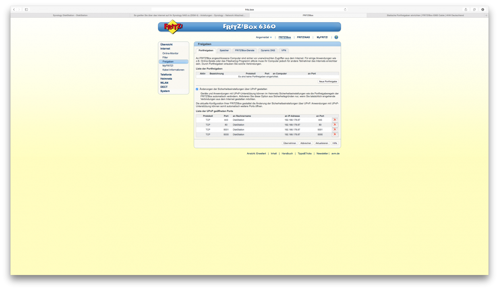Open the FRITZ!NAS link
This screenshot has width=499, height=290.
click(x=303, y=37)
